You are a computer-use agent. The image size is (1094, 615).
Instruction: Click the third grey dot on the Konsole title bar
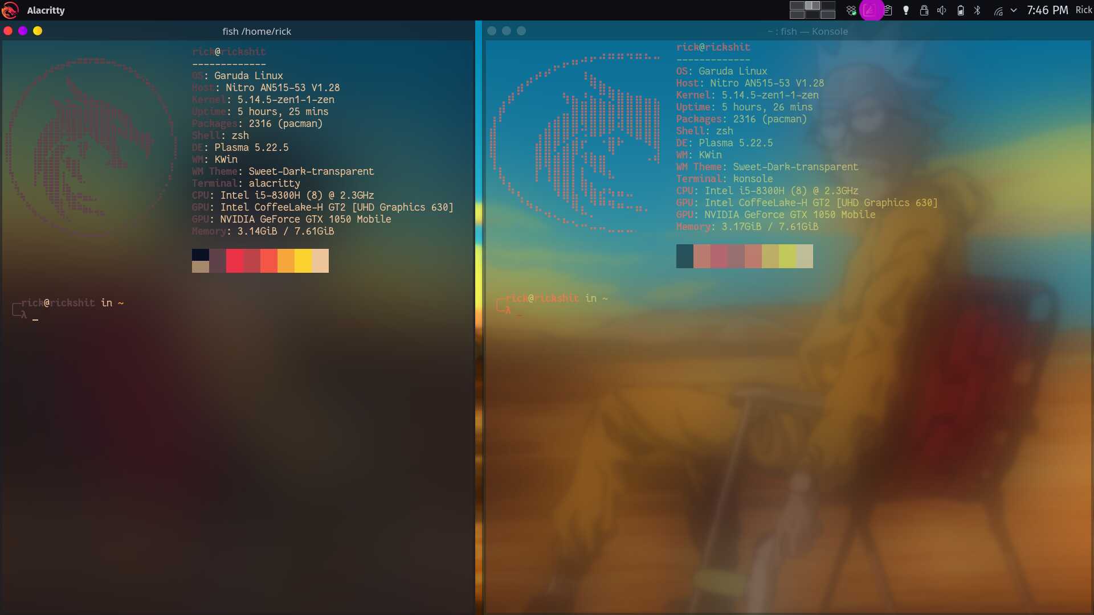tap(521, 31)
